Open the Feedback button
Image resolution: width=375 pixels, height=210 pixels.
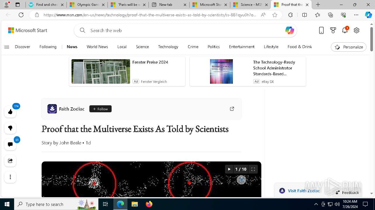pyautogui.click(x=347, y=192)
